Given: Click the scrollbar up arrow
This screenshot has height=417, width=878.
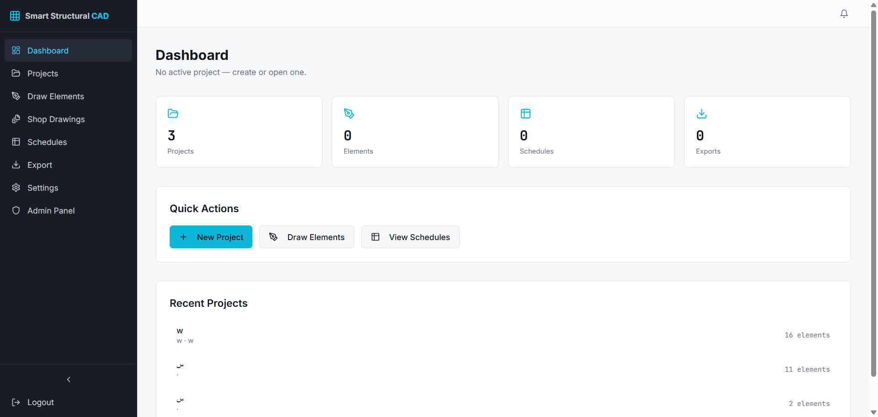Looking at the screenshot, I should click(x=873, y=5).
